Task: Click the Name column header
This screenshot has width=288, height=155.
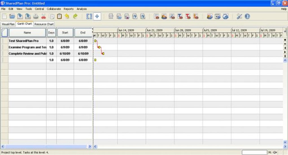Action: [27, 33]
